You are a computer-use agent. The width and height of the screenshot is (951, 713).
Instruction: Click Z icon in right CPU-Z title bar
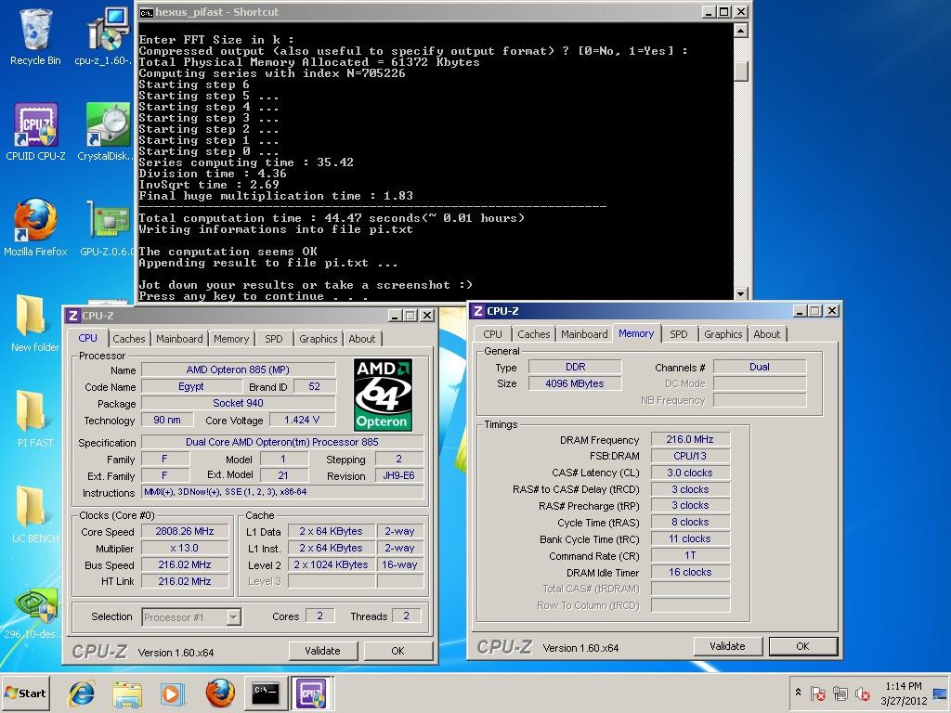(x=478, y=310)
